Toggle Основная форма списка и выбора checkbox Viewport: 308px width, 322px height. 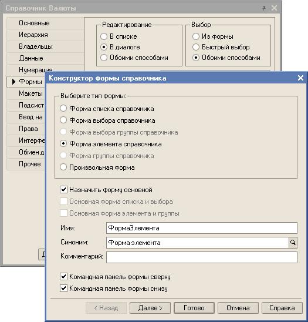(63, 202)
